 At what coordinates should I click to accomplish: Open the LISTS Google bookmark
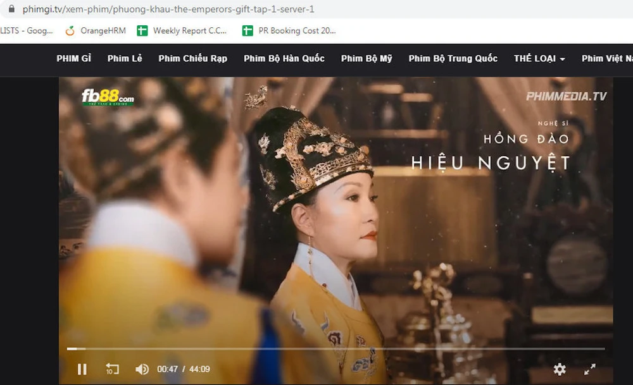pyautogui.click(x=27, y=30)
